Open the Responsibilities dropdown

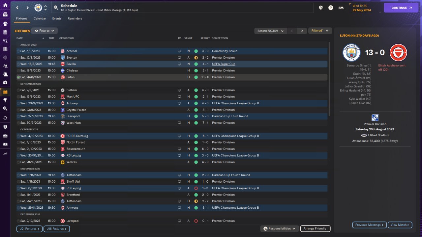(x=280, y=228)
